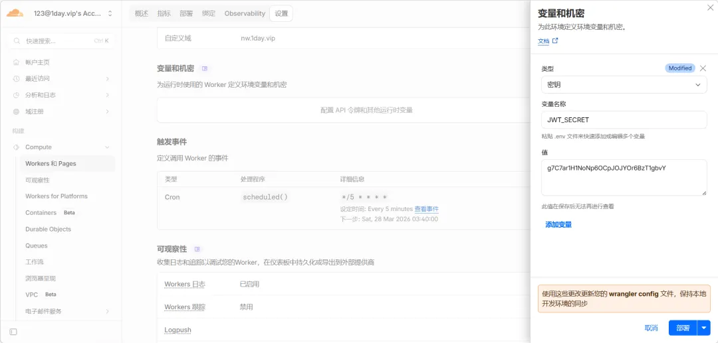Click the */5 * * * * cron expression
The image size is (718, 343).
click(364, 197)
